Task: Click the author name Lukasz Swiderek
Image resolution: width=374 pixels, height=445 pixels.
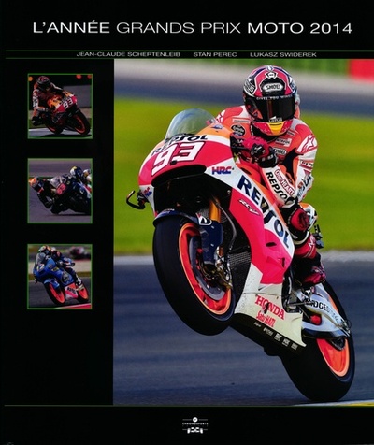Action: 283,54
